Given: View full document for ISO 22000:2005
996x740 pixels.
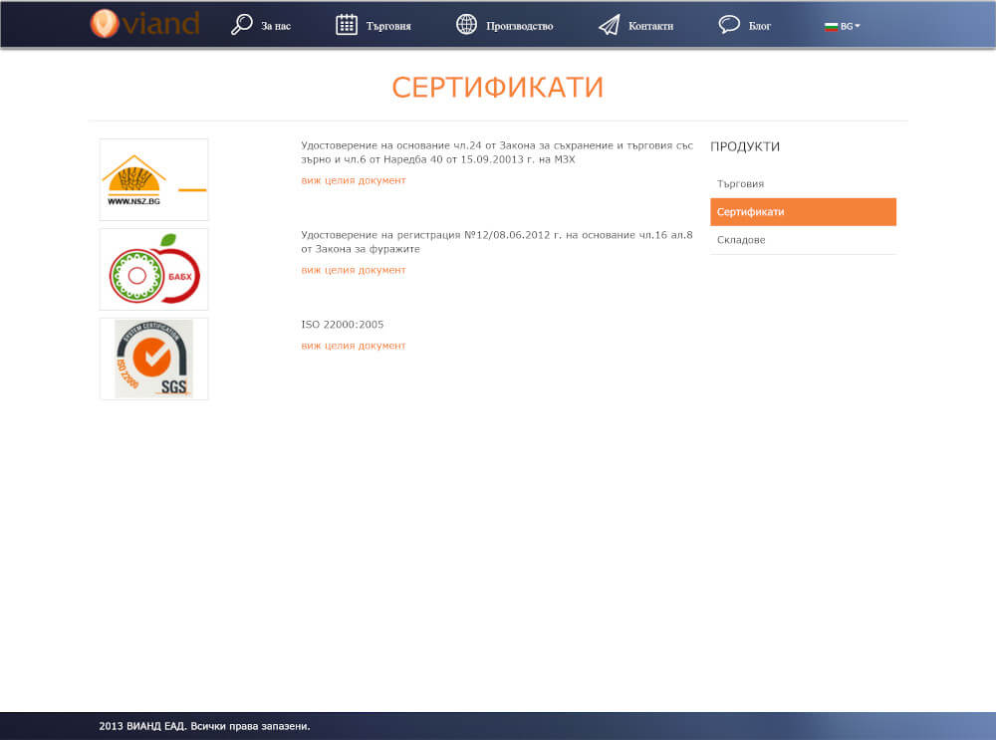Looking at the screenshot, I should 354,346.
